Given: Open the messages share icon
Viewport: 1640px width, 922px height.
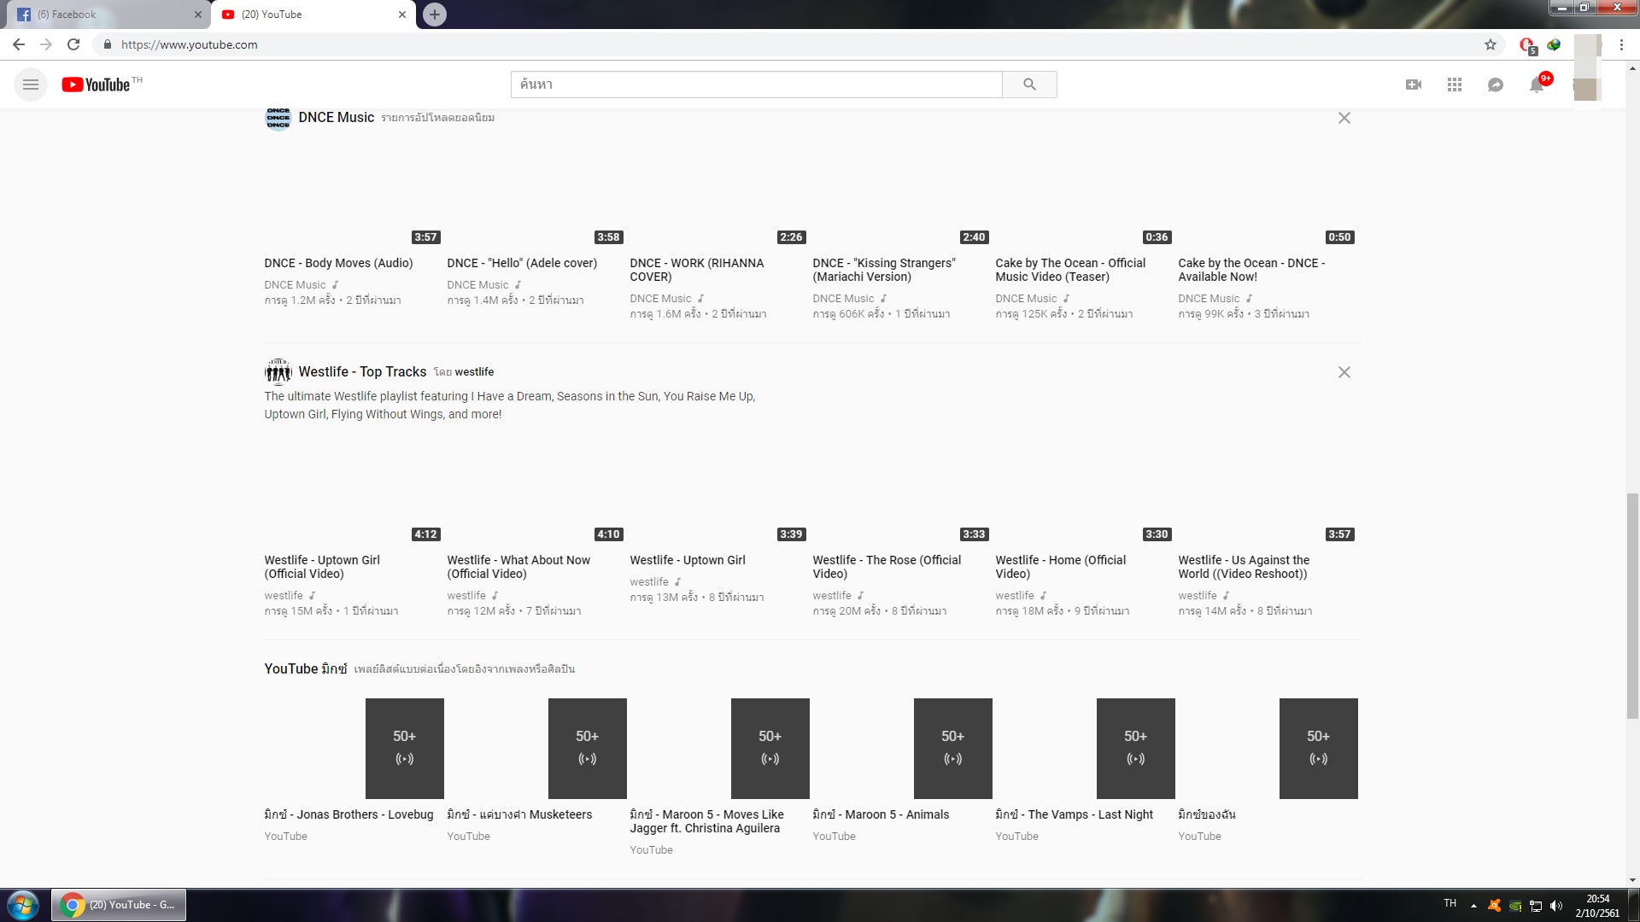Looking at the screenshot, I should (x=1496, y=85).
